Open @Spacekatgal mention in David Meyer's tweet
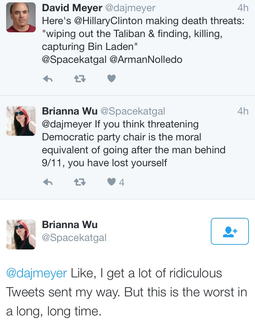 (74, 60)
